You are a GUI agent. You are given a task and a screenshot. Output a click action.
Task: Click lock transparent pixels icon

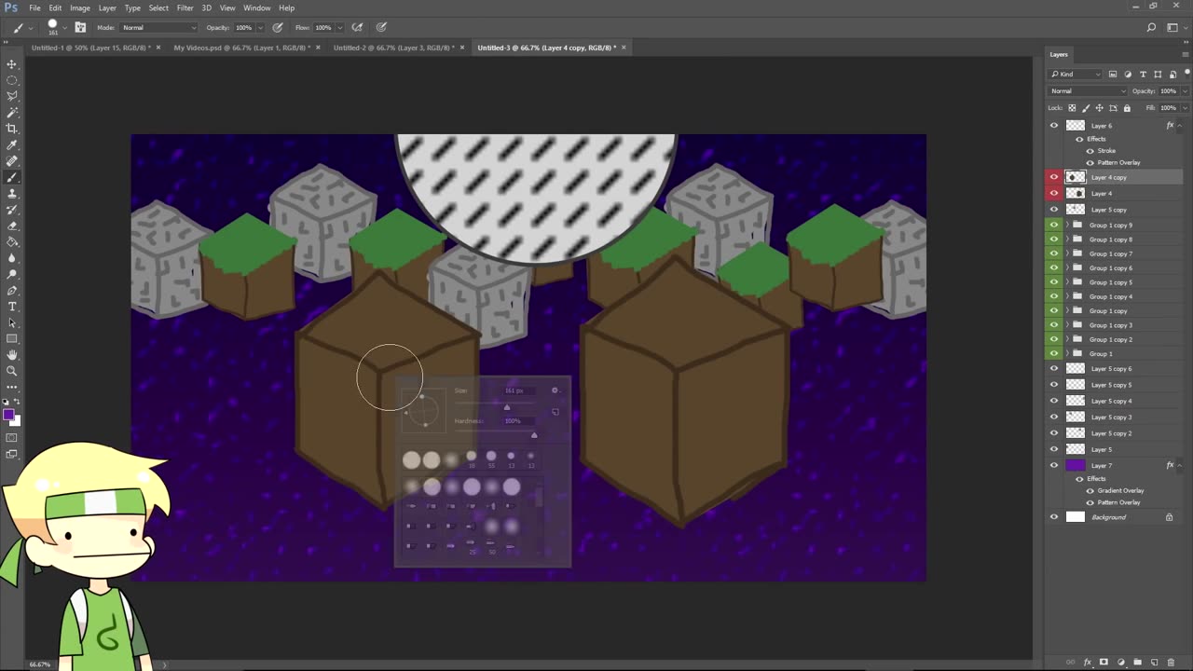1072,107
